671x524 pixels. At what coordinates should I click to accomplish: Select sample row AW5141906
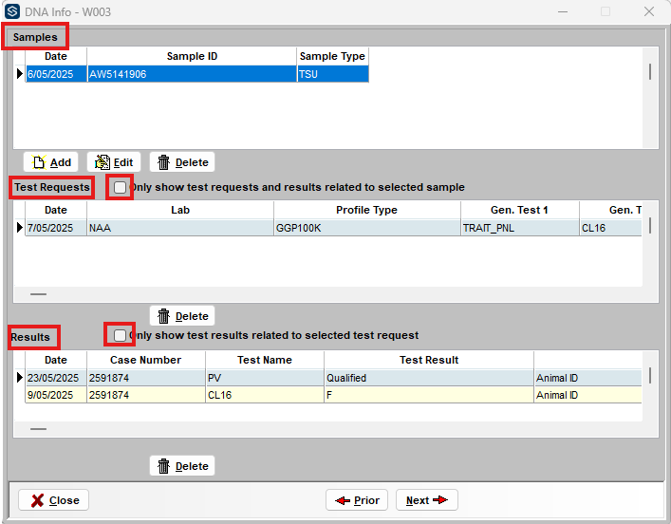tap(190, 74)
